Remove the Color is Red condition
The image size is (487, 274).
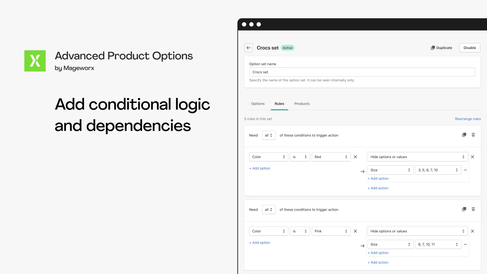coord(355,157)
